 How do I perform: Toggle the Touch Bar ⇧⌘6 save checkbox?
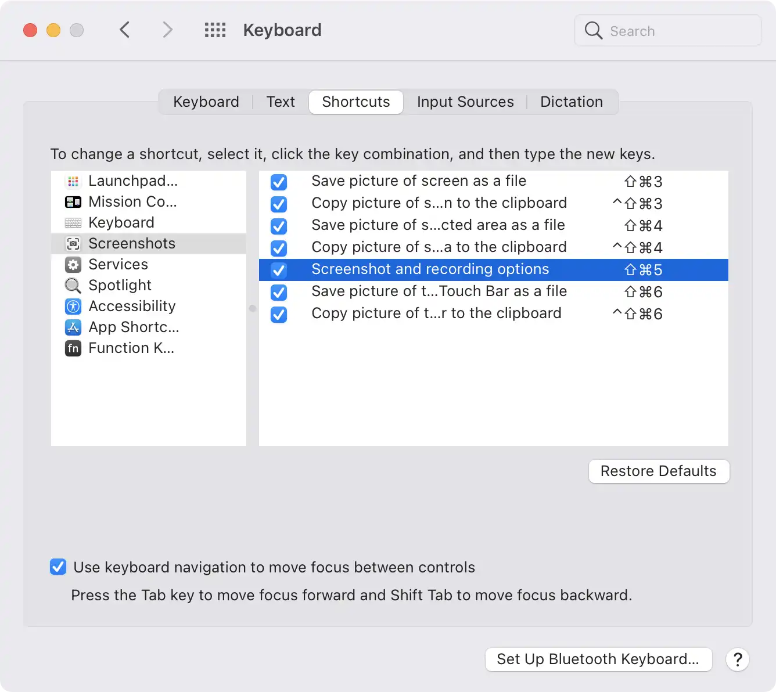click(x=279, y=293)
